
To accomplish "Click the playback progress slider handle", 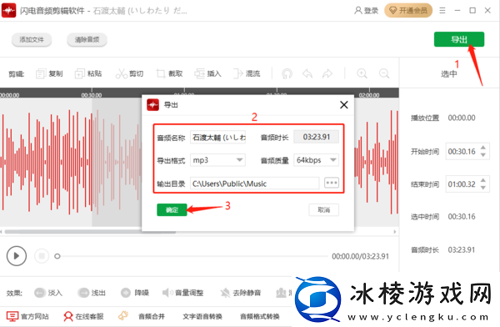I will tap(57, 256).
